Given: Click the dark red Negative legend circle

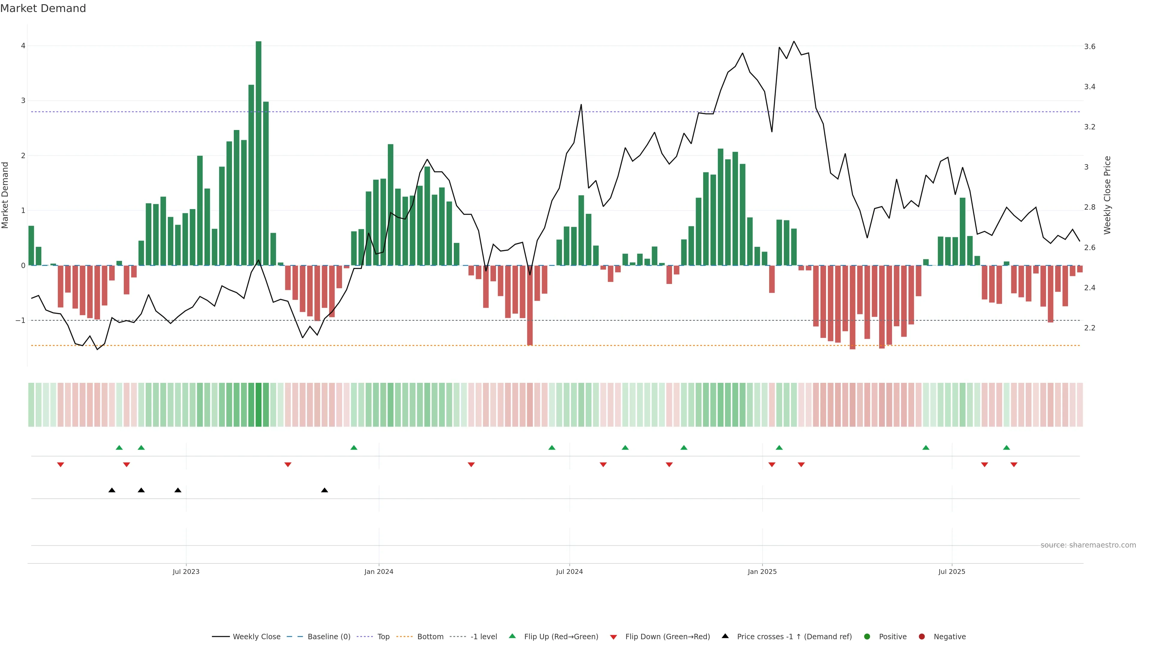Looking at the screenshot, I should [x=922, y=636].
